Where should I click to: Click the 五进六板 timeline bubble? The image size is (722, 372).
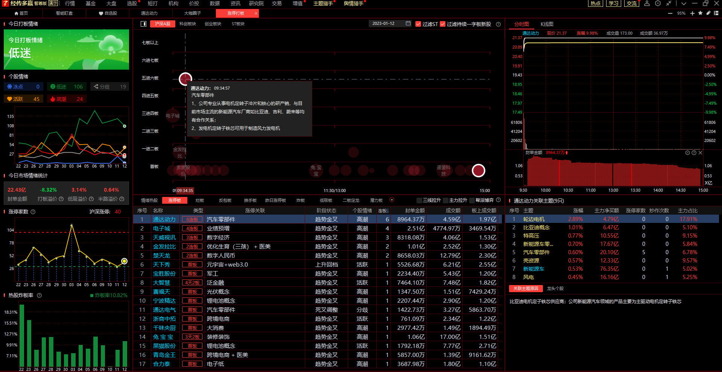[185, 79]
